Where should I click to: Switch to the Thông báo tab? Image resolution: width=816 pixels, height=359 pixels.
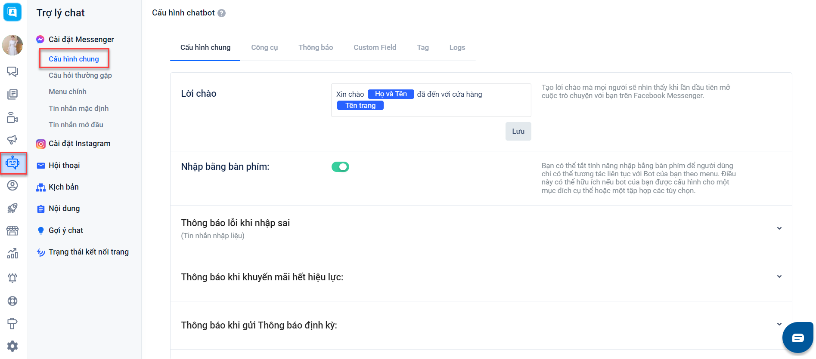pyautogui.click(x=316, y=47)
